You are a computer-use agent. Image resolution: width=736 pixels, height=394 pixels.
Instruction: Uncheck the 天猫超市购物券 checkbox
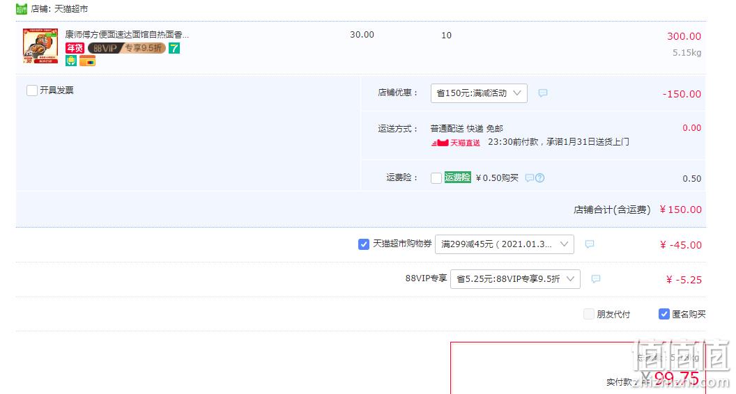[364, 244]
